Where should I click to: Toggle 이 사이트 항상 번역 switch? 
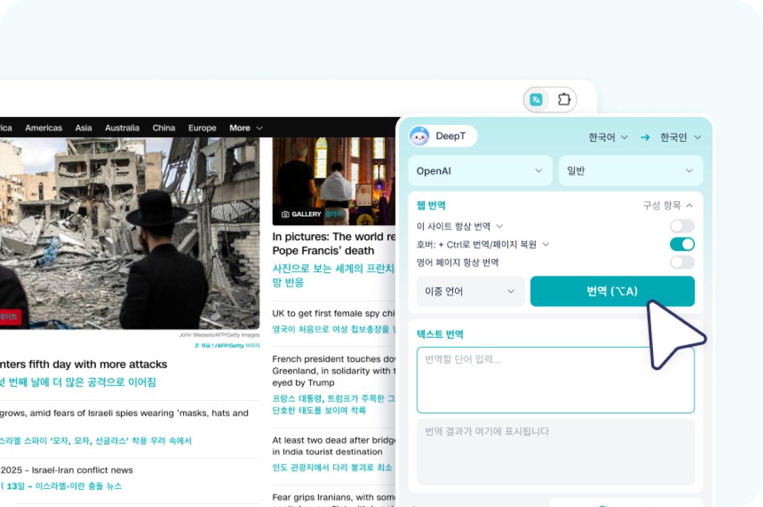[682, 226]
